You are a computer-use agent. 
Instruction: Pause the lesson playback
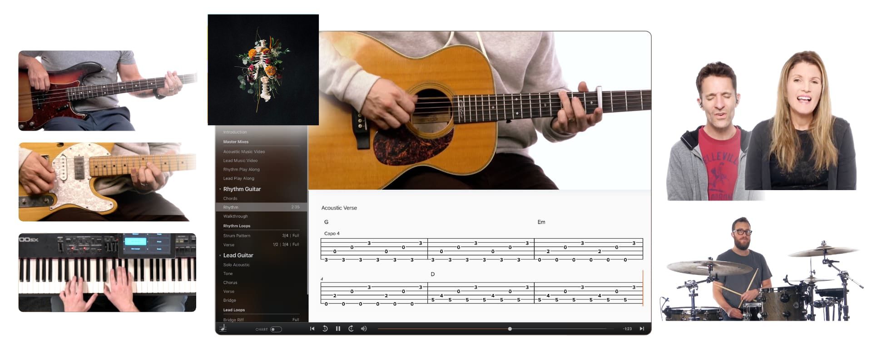(338, 329)
